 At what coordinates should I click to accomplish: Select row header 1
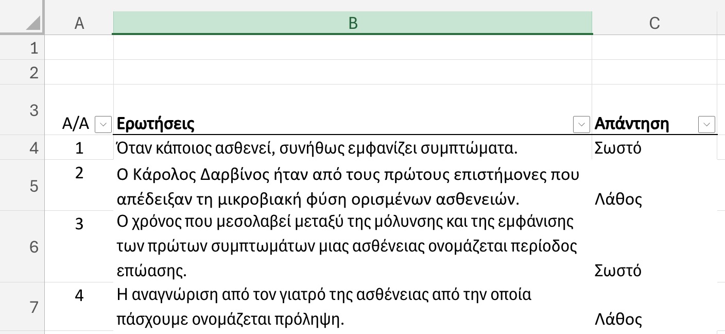23,47
